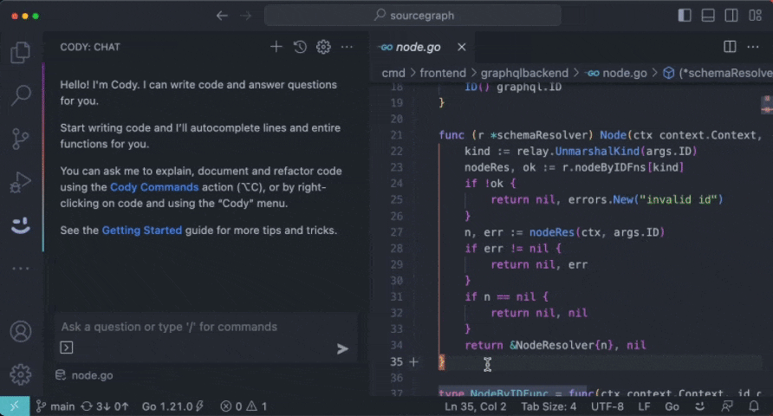The width and height of the screenshot is (773, 416).
Task: Open notifications bell in status bar
Action: (754, 406)
